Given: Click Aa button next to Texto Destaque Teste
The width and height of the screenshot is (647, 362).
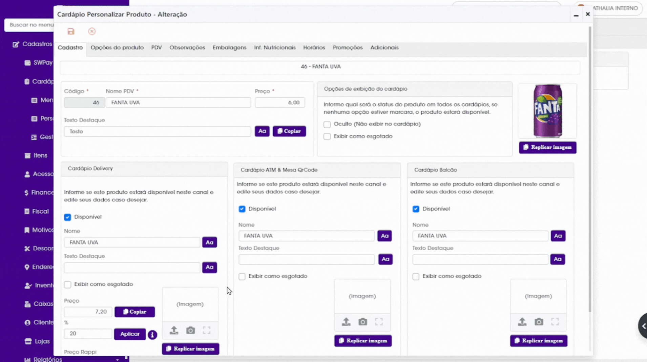Looking at the screenshot, I should pos(262,131).
